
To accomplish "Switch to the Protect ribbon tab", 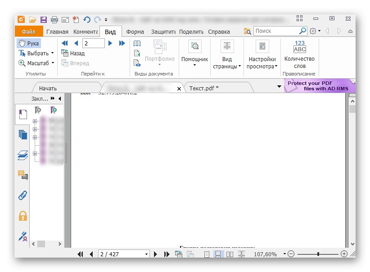I will 163,32.
